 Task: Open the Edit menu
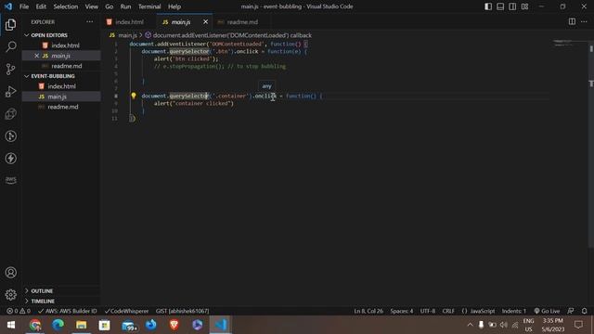click(x=41, y=6)
